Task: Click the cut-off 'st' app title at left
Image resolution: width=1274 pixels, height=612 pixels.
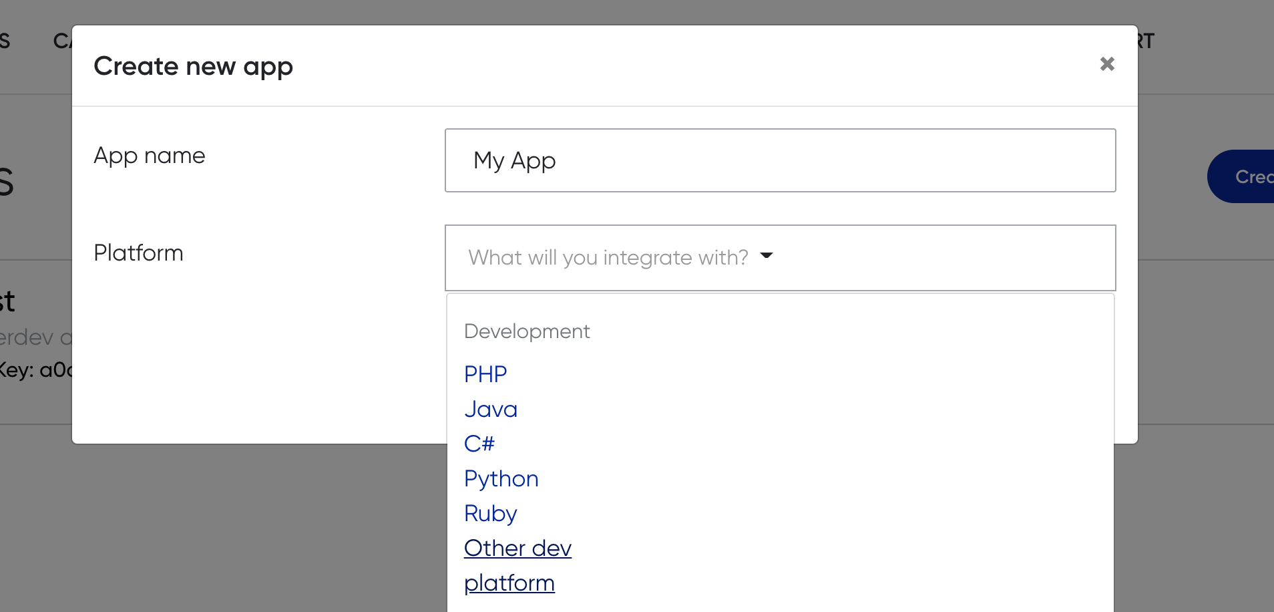Action: (7, 301)
